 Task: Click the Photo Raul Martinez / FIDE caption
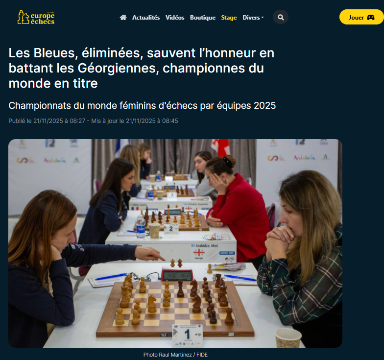[x=175, y=355]
